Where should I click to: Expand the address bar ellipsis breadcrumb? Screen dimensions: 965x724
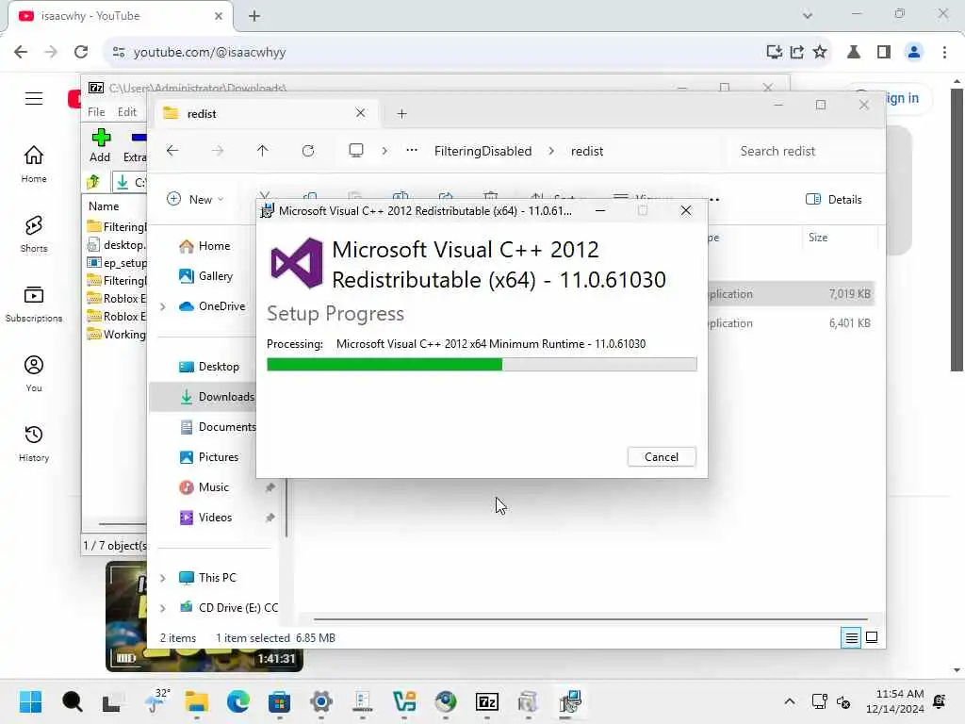[412, 151]
